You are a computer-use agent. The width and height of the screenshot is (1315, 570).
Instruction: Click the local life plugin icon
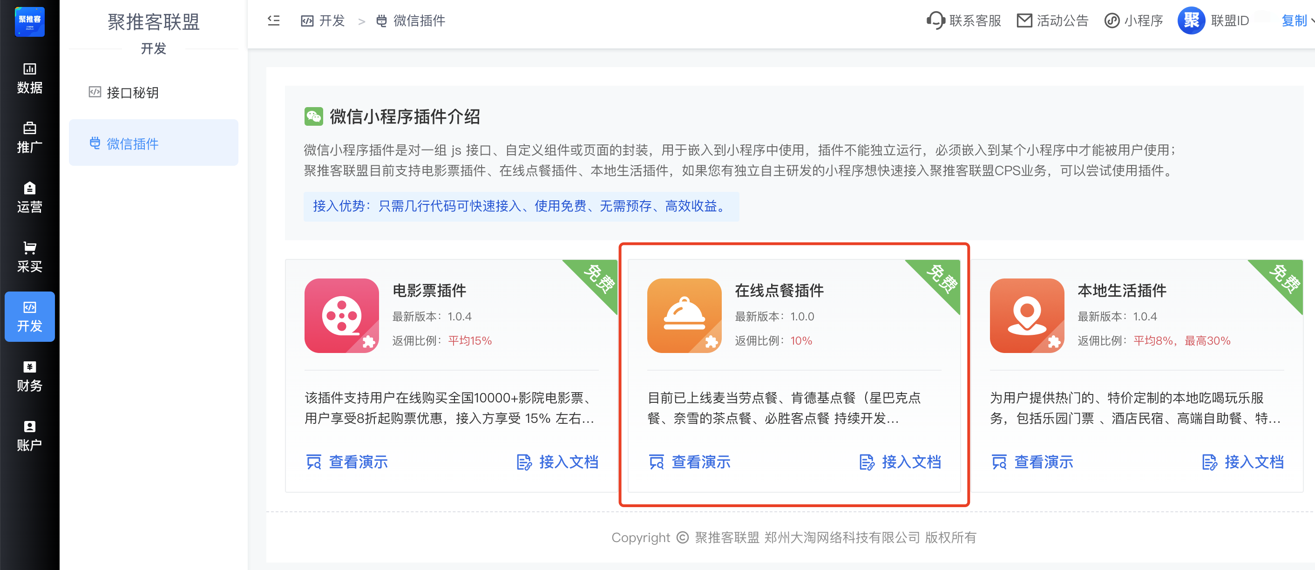point(1027,315)
